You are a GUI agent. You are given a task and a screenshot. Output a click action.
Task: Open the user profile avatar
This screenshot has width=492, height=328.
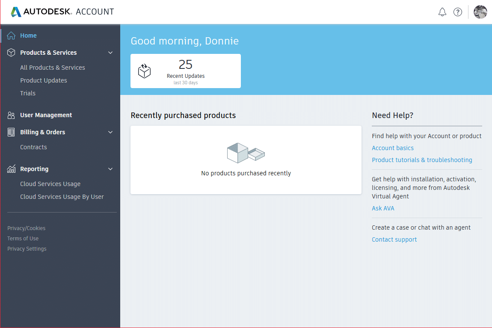tap(480, 12)
